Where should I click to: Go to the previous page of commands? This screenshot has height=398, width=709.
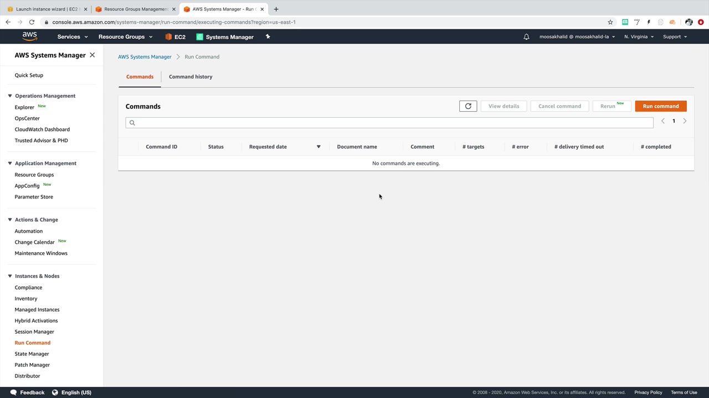[x=663, y=121]
